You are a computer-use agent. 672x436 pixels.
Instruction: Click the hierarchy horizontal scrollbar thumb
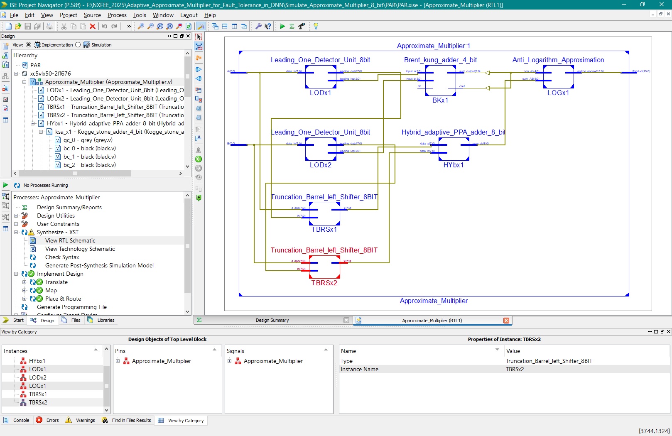(75, 173)
